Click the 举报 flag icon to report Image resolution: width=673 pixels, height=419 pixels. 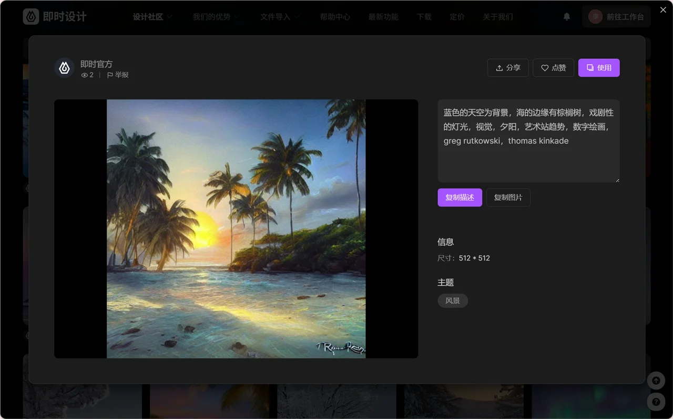[x=110, y=75]
